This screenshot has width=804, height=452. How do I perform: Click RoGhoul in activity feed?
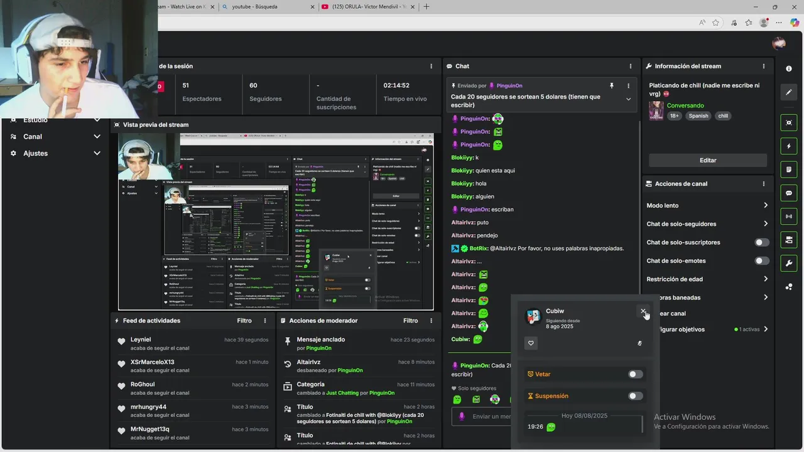143,384
